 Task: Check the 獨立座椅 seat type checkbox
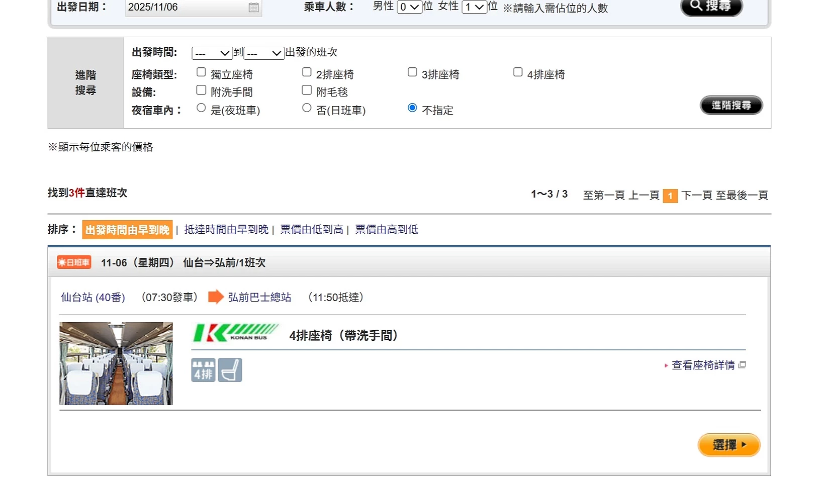(201, 72)
